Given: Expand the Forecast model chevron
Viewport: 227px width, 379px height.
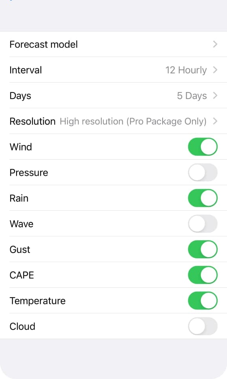Looking at the screenshot, I should (215, 44).
